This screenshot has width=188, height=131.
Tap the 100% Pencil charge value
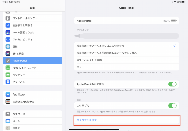coord(166,21)
